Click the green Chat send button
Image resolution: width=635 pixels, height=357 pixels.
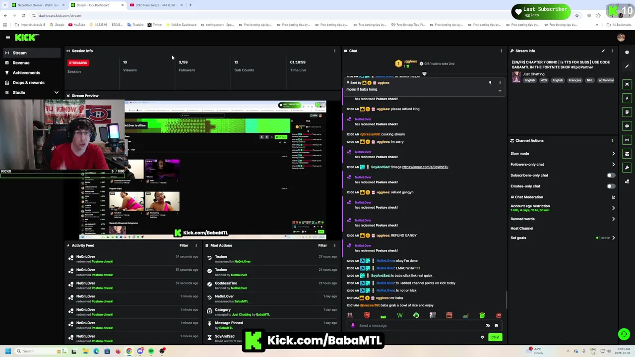pyautogui.click(x=495, y=337)
